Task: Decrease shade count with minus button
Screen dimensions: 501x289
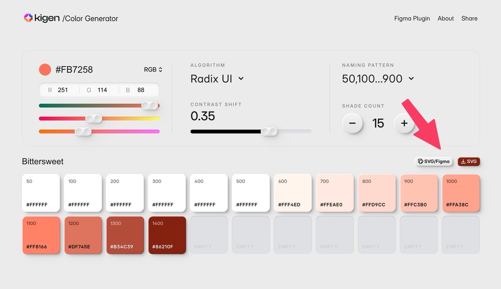Action: 352,123
